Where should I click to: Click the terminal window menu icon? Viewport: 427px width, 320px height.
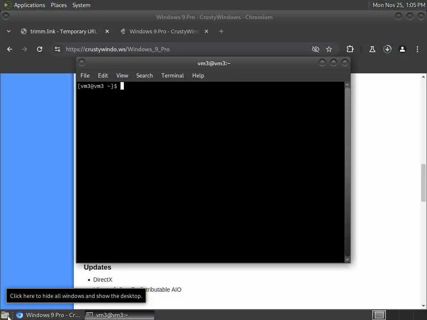82,63
